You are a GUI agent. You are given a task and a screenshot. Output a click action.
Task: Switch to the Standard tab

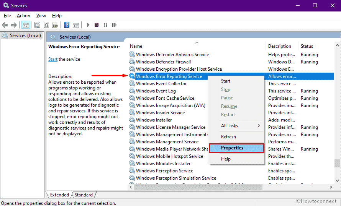click(84, 195)
